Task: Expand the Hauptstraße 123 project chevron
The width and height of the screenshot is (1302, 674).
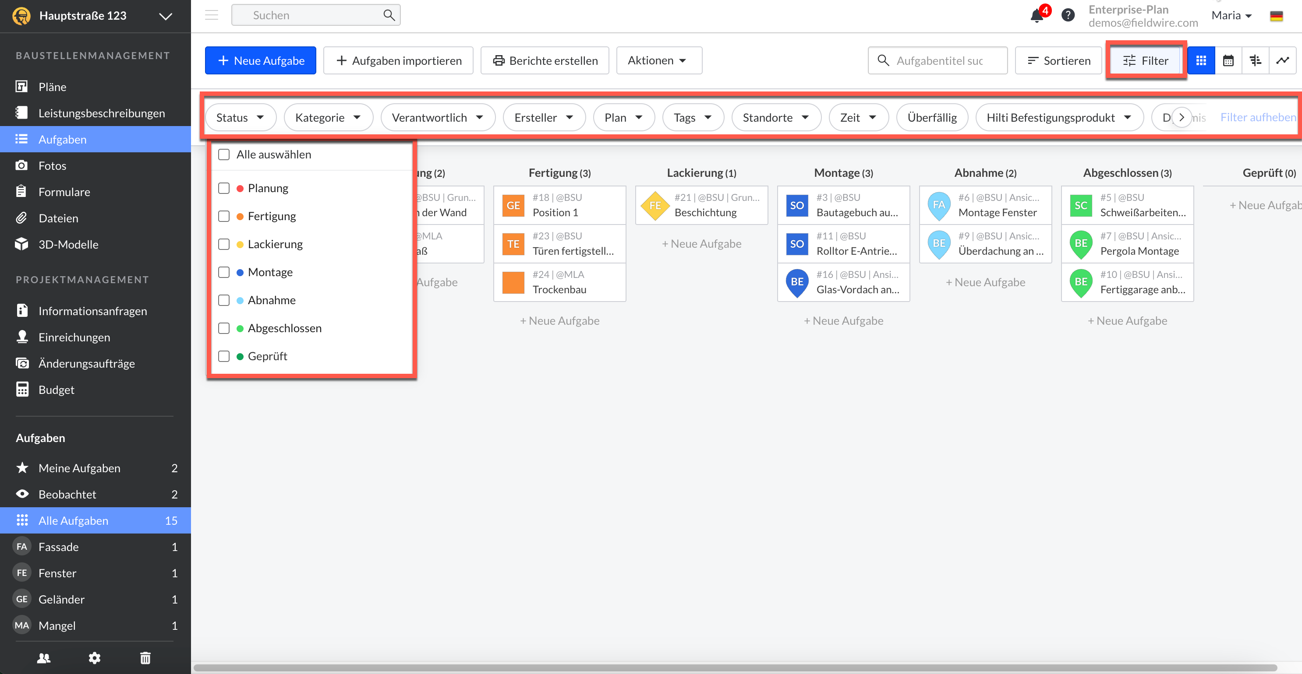Action: pyautogui.click(x=165, y=16)
